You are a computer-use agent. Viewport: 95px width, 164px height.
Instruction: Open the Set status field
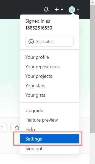(x=49, y=42)
